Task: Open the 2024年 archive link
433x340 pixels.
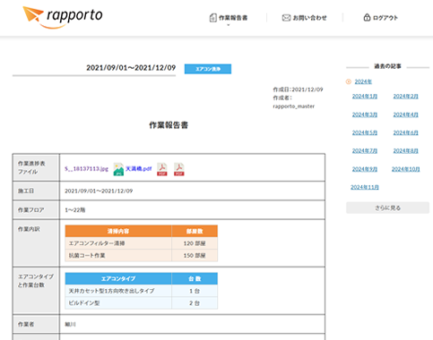Action: [x=363, y=81]
